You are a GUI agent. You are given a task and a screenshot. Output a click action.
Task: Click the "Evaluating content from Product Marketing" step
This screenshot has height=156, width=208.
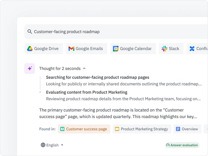pyautogui.click(x=86, y=92)
